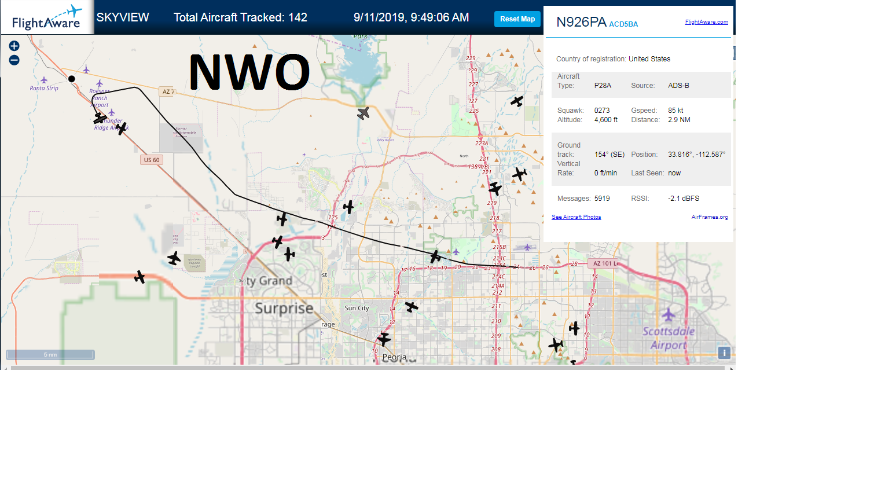Click the 9/11/2019, 9:49:06 AM timestamp
Image resolution: width=896 pixels, height=499 pixels.
(x=412, y=17)
